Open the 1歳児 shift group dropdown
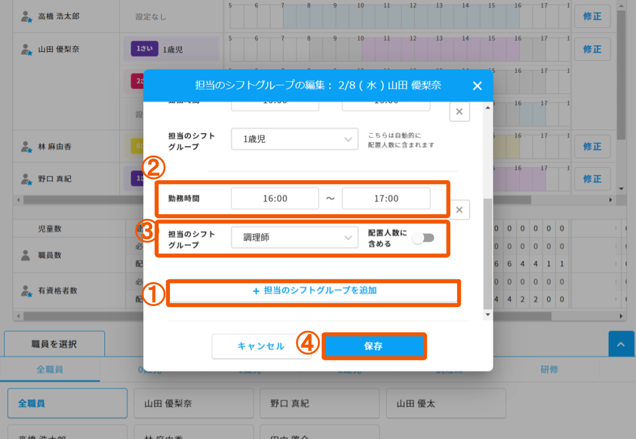Viewport: 636px width, 439px height. (x=294, y=140)
